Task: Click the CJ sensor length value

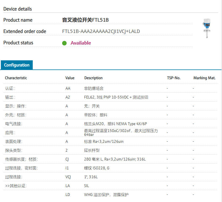Action: click(x=67, y=159)
